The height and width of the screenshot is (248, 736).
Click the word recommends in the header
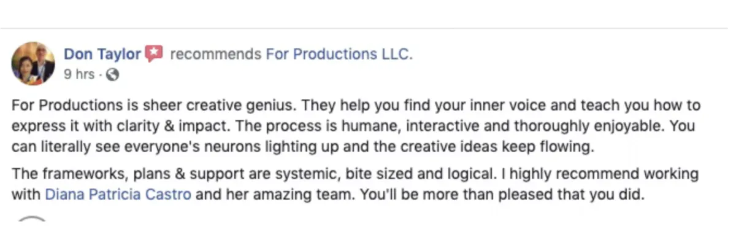[215, 54]
